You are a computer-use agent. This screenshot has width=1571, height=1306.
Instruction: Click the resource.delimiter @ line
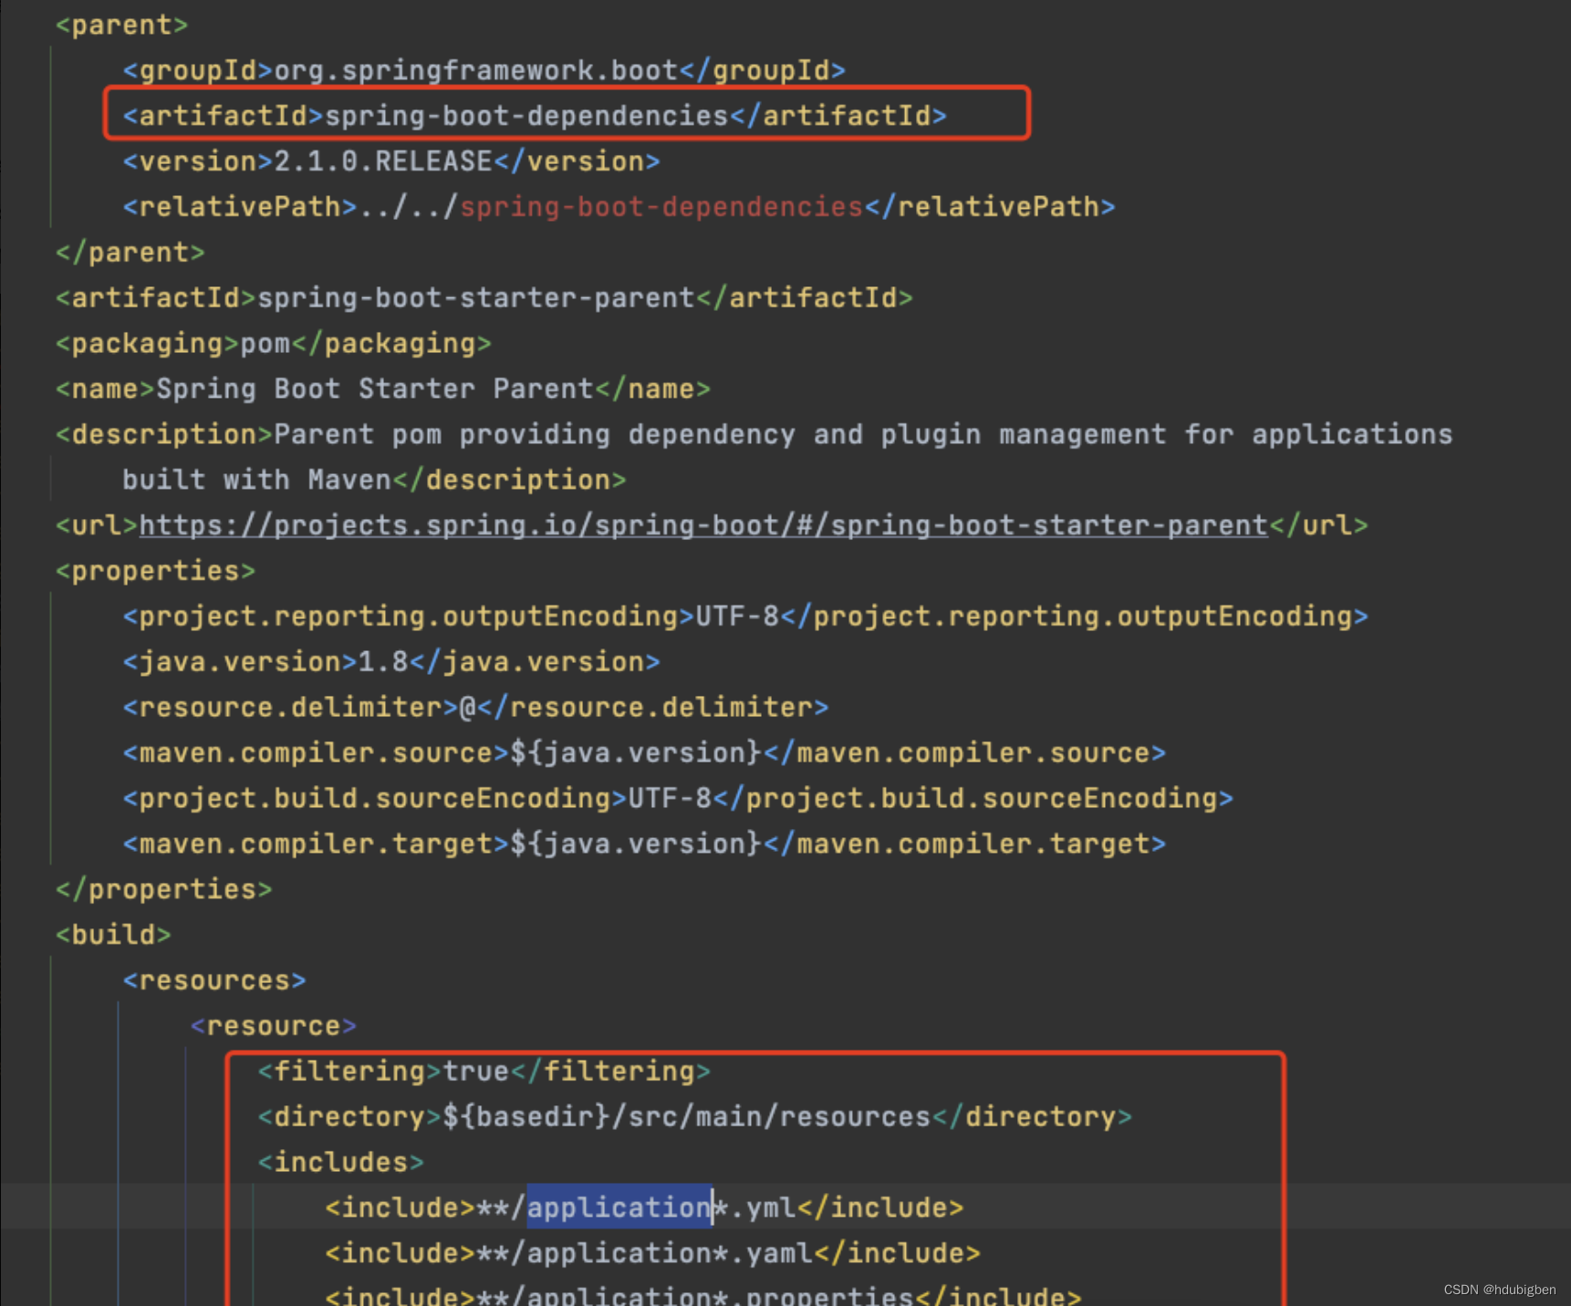tap(475, 709)
